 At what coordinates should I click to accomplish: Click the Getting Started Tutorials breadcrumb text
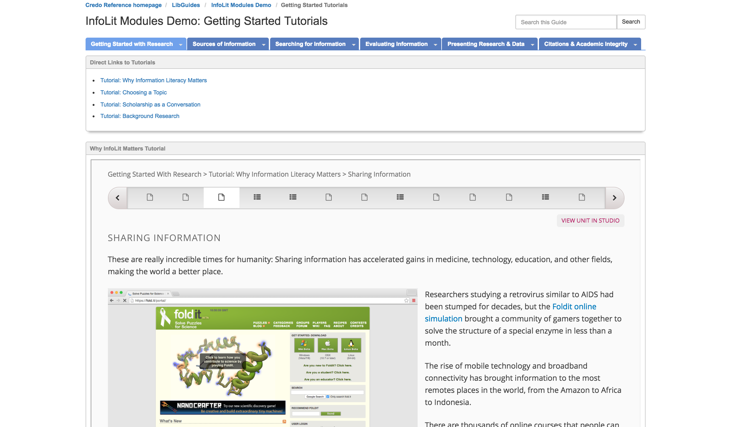(314, 5)
